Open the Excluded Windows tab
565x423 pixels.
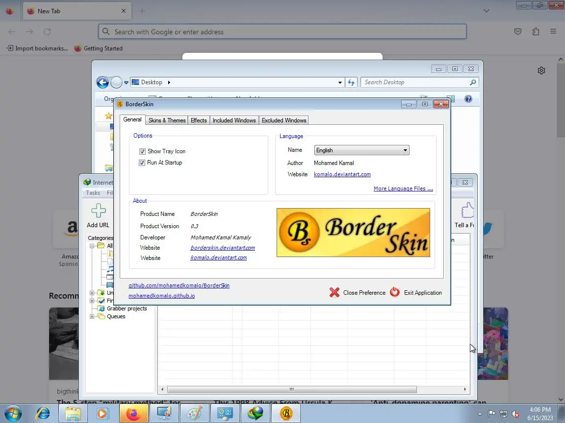point(284,120)
